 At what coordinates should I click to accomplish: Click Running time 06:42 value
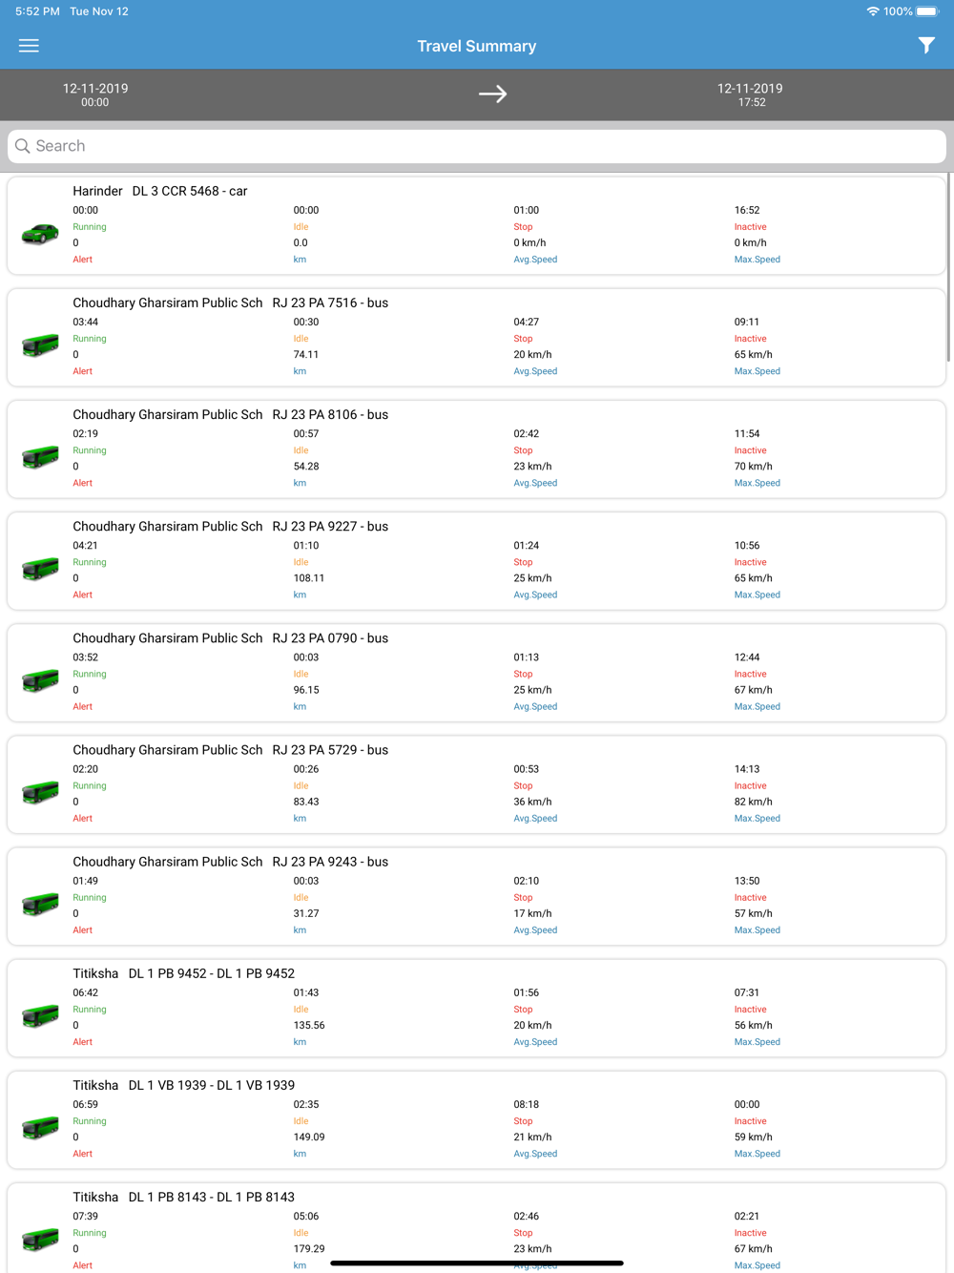[x=86, y=992]
